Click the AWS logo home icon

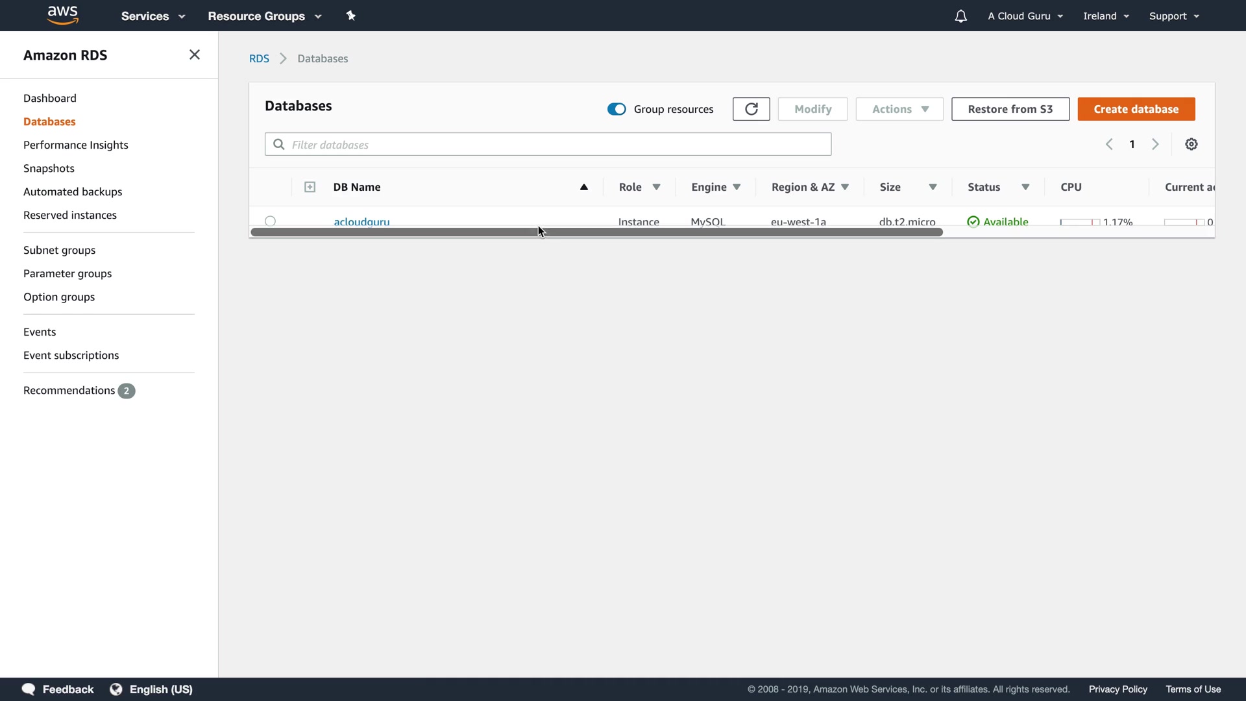(62, 15)
